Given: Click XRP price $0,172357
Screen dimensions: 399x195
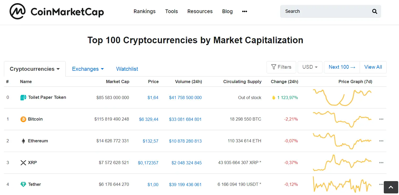Looking at the screenshot, I should coord(148,163).
